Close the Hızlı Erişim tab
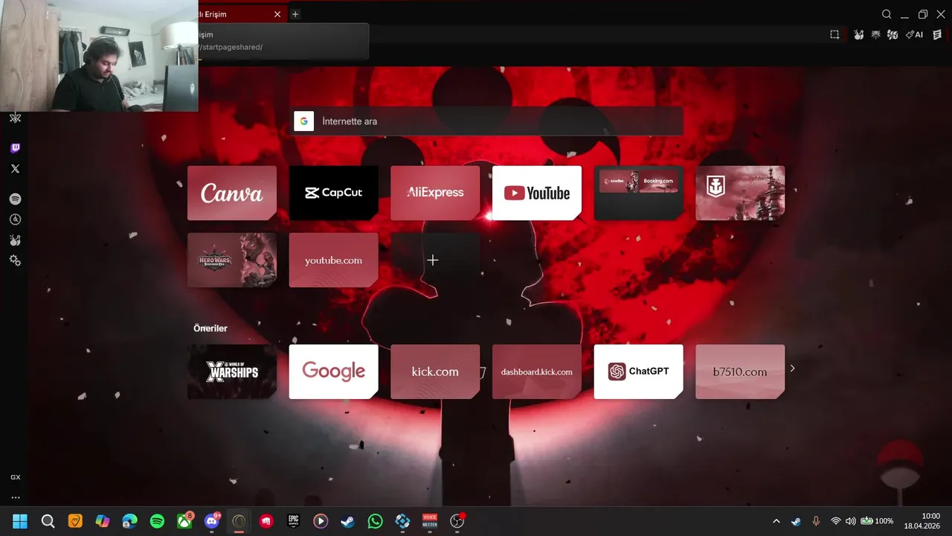The image size is (952, 536). pos(277,14)
